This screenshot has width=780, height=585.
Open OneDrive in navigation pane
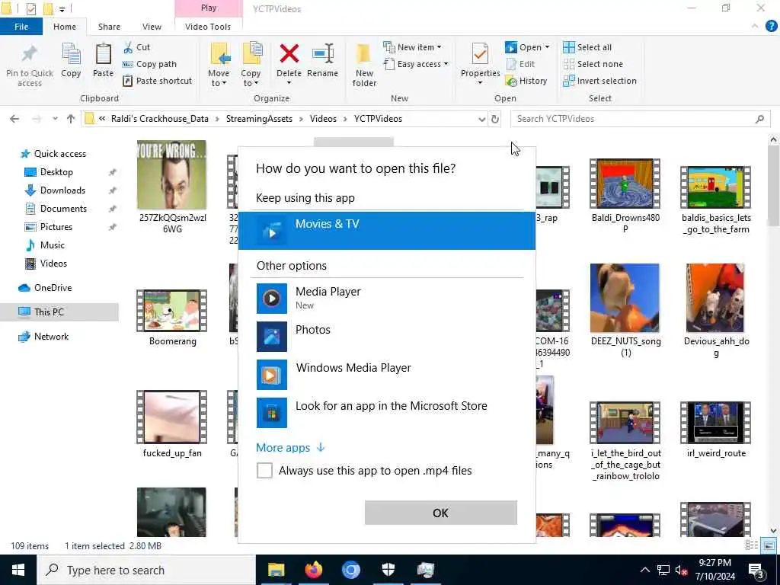pos(53,288)
